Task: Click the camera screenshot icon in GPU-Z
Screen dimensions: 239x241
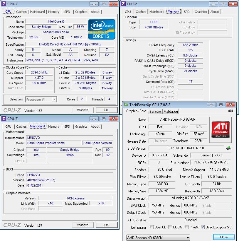Action: coord(231,111)
